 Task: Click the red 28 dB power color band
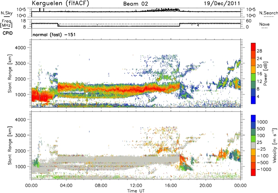[253, 47]
